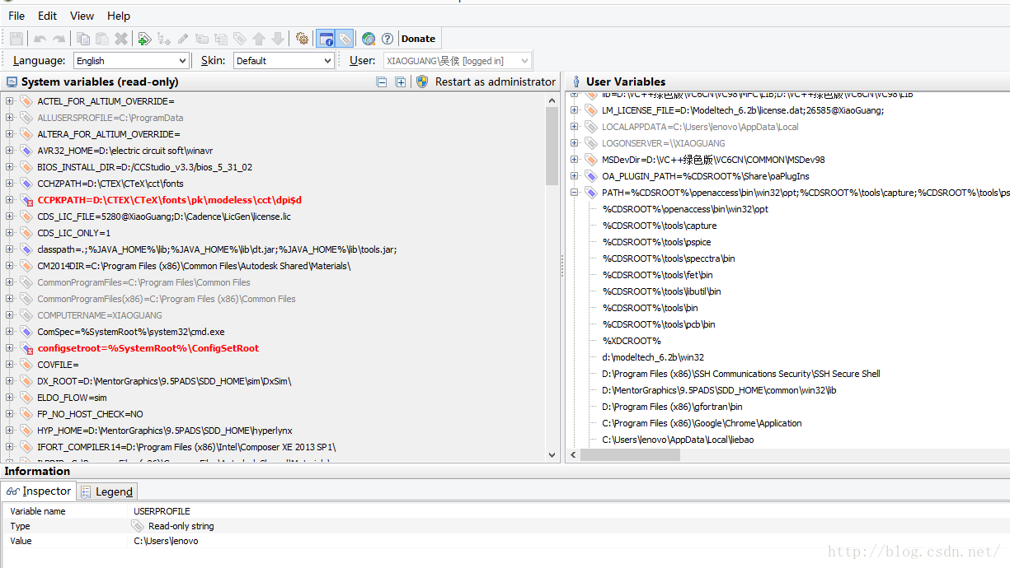The height and width of the screenshot is (568, 1010).
Task: Select the CDS_LIC_FILE variable row
Action: click(164, 216)
